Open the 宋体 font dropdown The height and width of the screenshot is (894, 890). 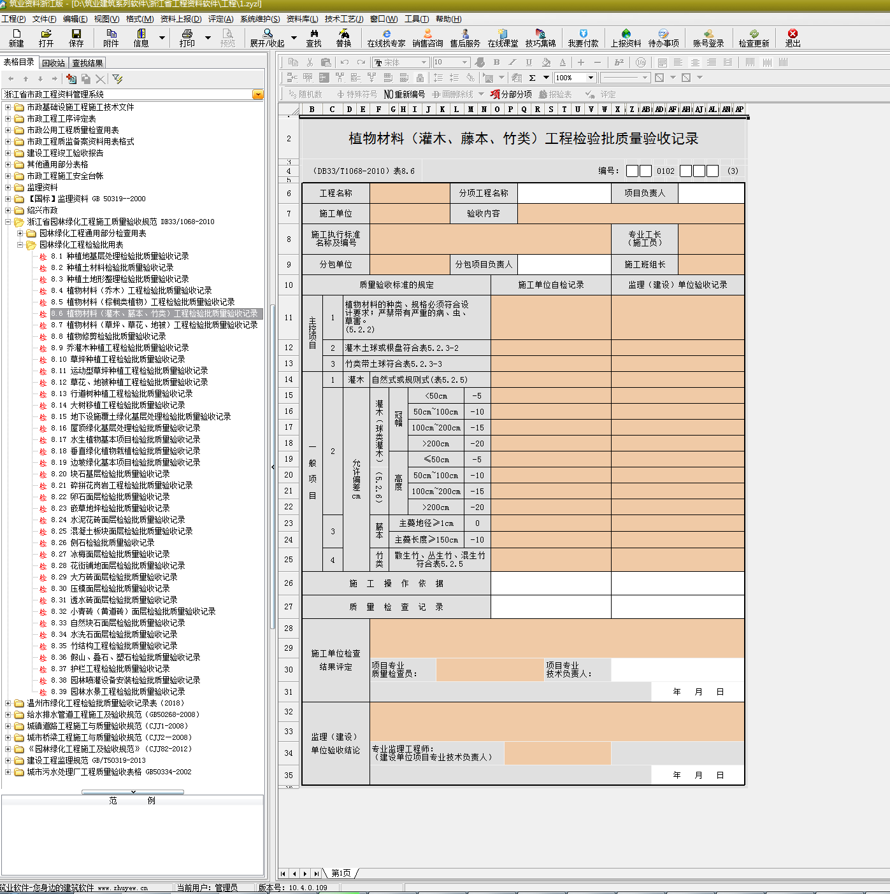coord(424,62)
